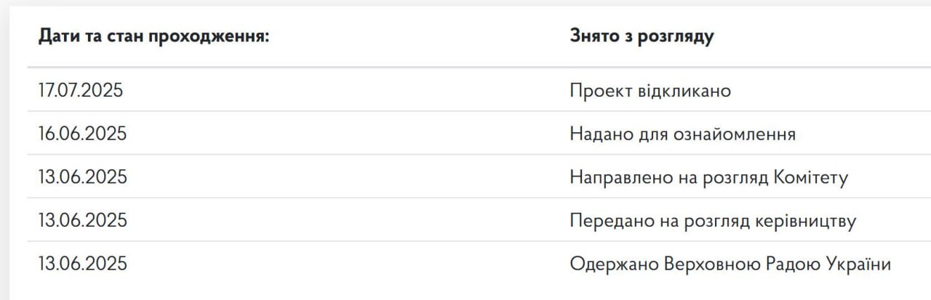Click 'Направлено на розгляд Комітету' entry

tap(708, 177)
